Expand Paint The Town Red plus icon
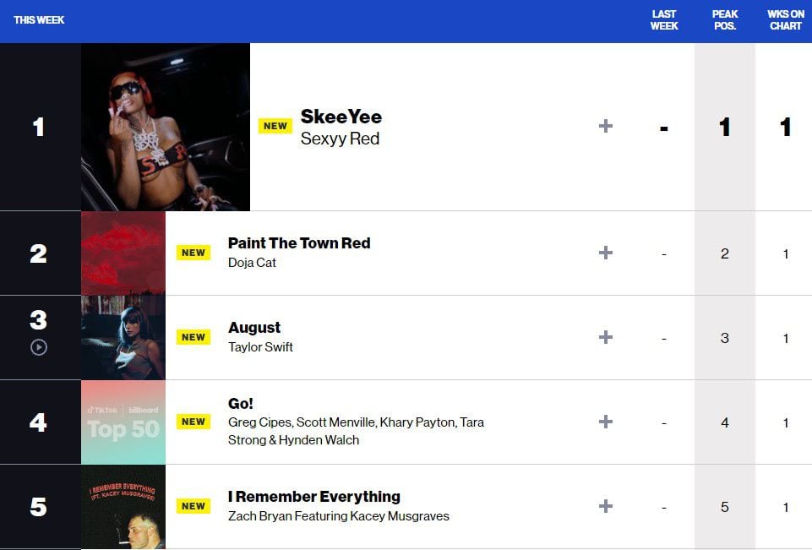 605,253
